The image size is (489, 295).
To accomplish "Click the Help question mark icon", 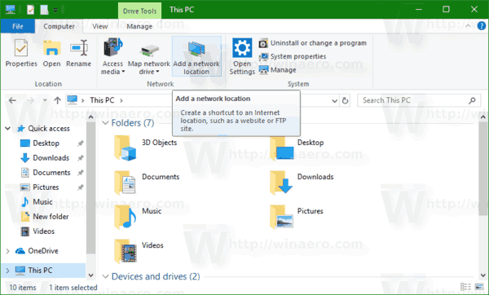I will 482,26.
